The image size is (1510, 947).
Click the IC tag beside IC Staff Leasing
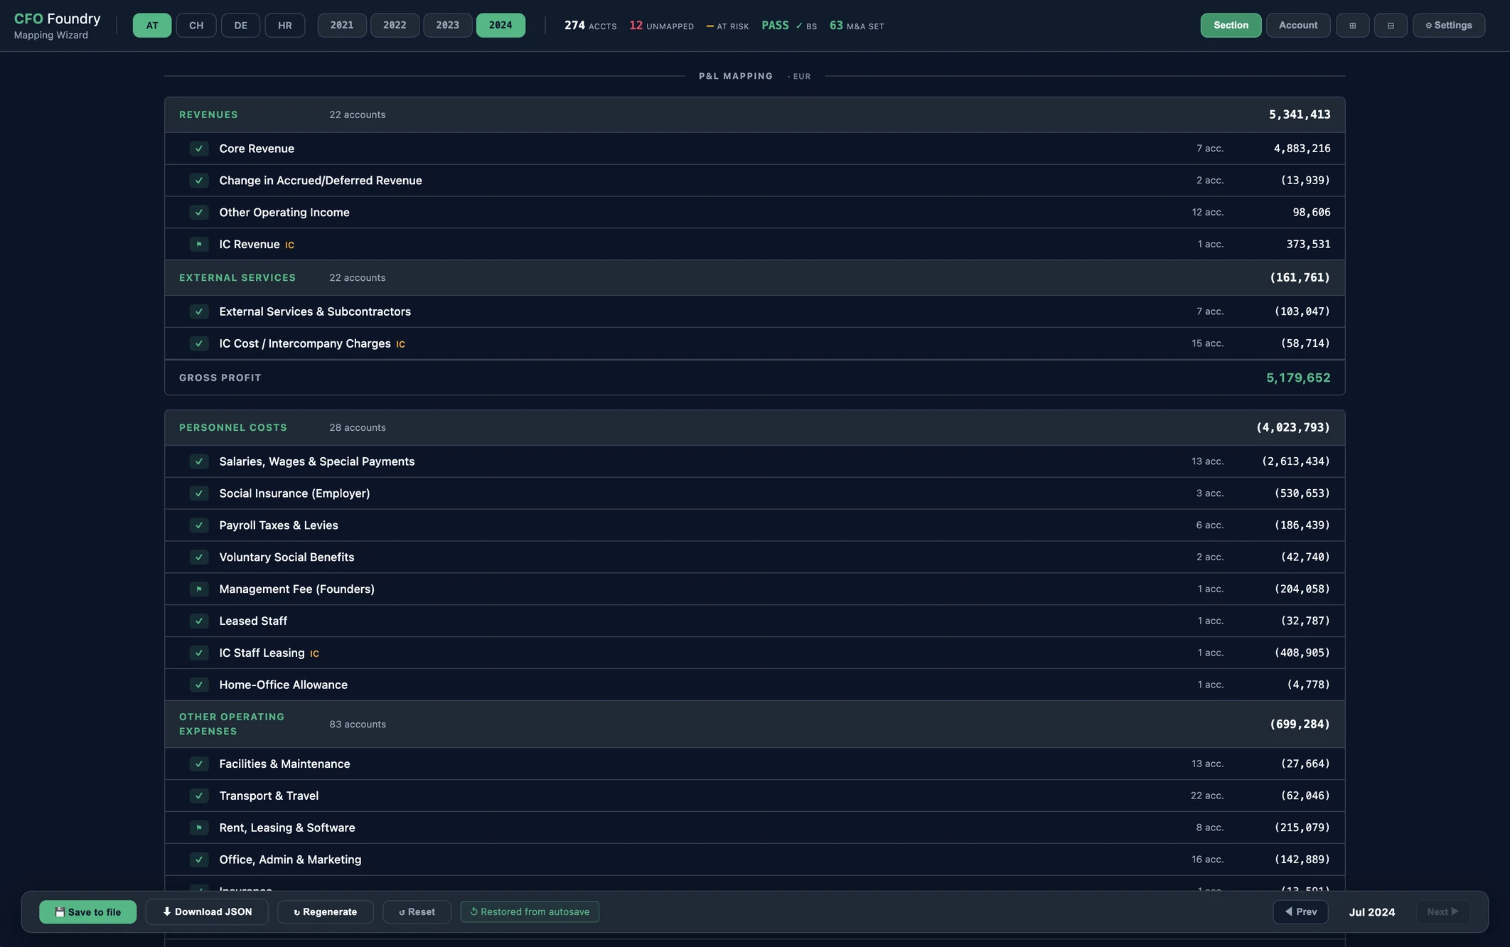[314, 654]
